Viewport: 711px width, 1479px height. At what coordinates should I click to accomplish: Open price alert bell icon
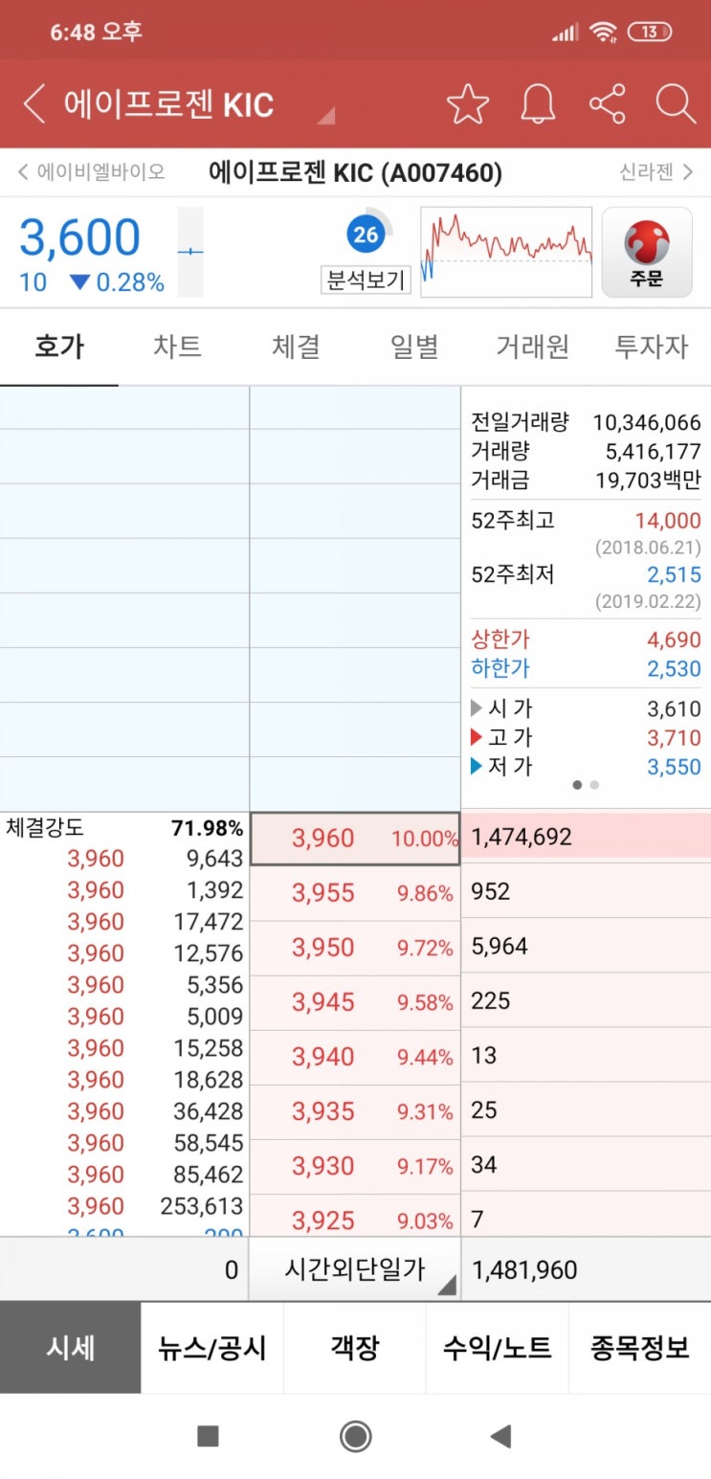(x=538, y=104)
